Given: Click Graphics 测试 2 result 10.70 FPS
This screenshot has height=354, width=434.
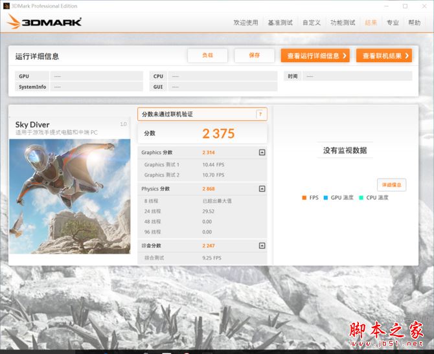Looking at the screenshot, I should (x=213, y=175).
